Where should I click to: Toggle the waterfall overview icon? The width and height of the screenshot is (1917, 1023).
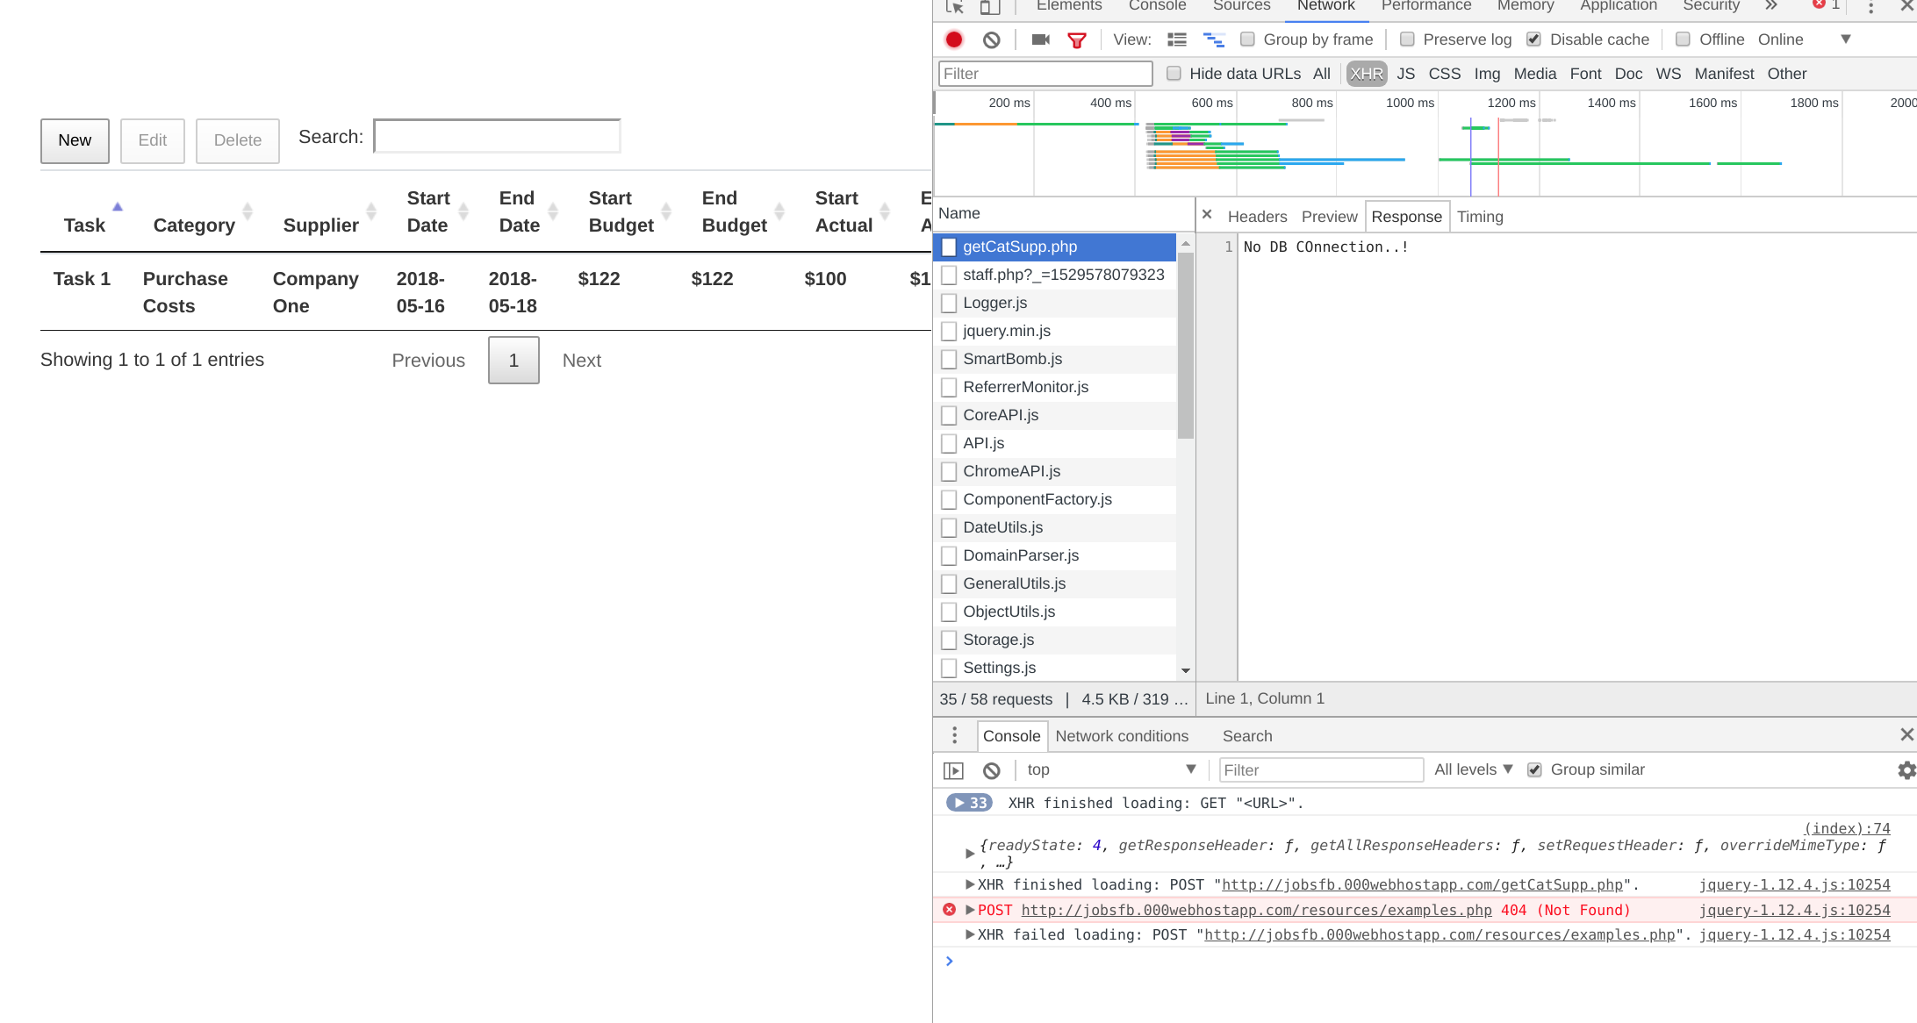pyautogui.click(x=1214, y=39)
